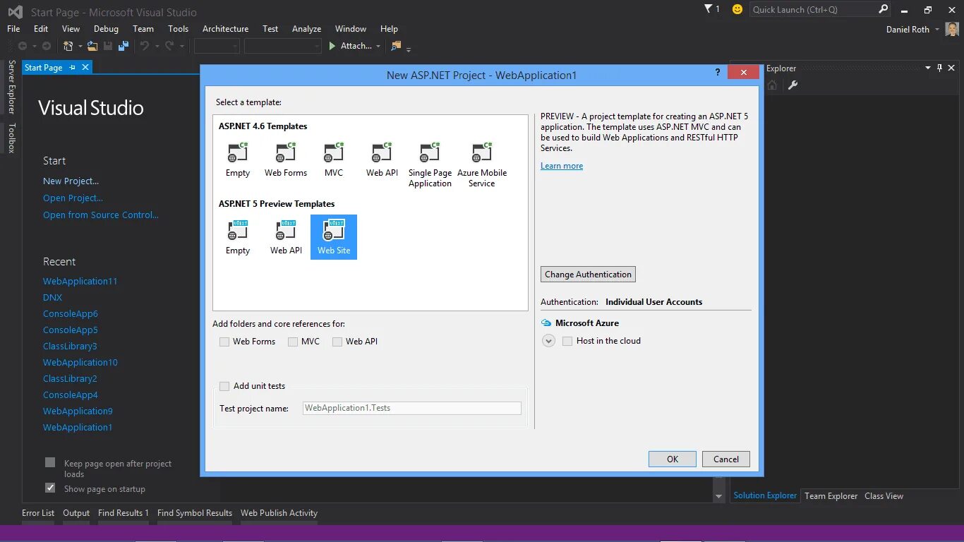964x542 pixels.
Task: Click the dialog help question mark
Action: click(718, 73)
